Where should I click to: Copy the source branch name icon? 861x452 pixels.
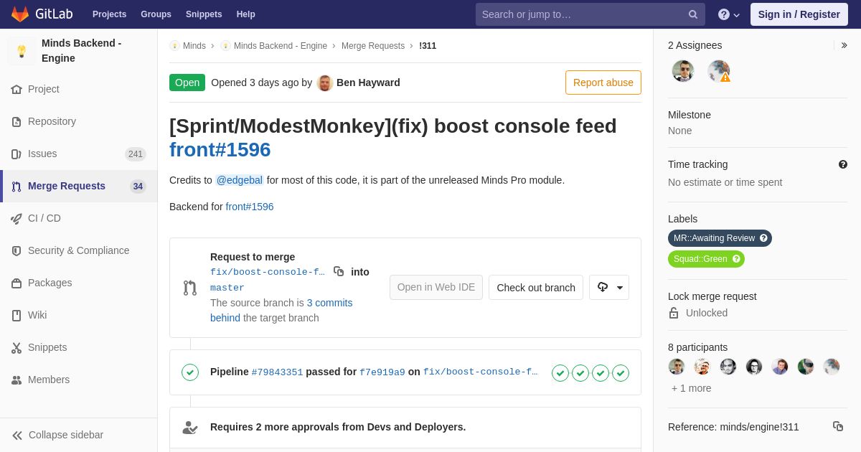pyautogui.click(x=339, y=271)
